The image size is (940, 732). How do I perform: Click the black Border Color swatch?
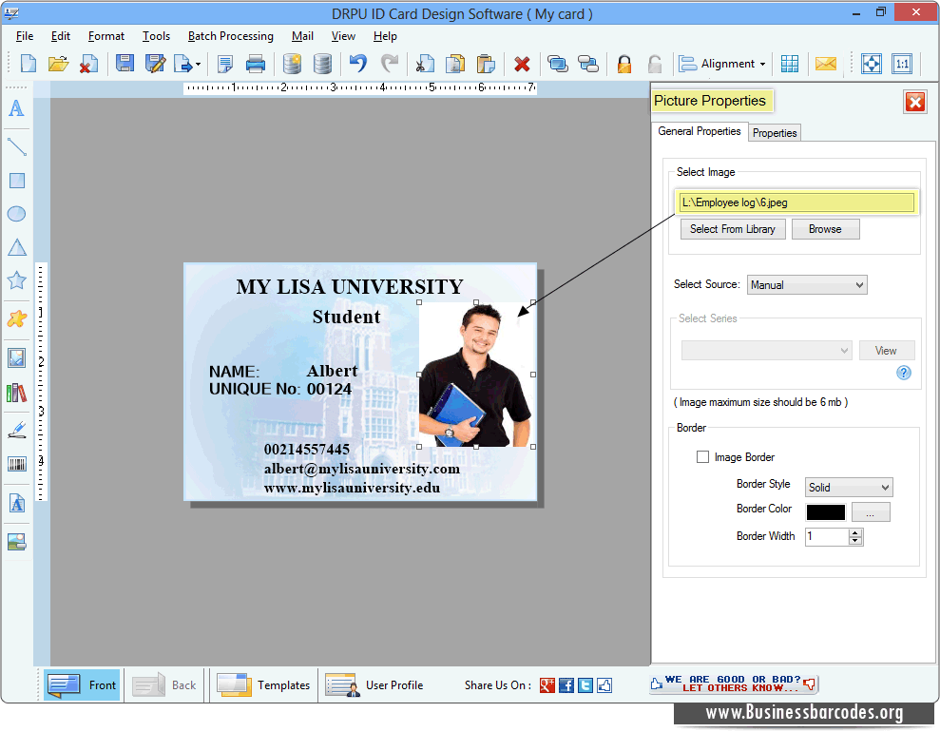826,512
